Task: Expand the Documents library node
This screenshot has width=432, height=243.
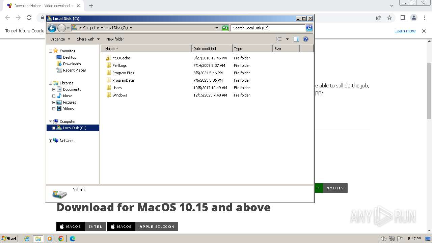Action: (54, 89)
